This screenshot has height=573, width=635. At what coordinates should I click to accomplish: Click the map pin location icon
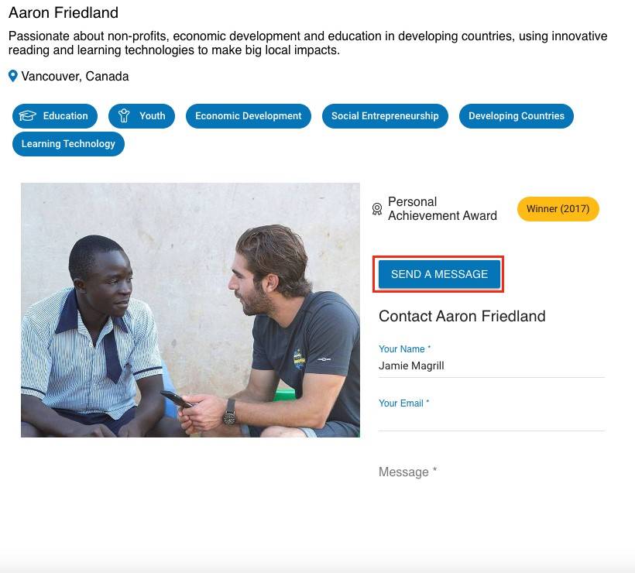coord(12,76)
